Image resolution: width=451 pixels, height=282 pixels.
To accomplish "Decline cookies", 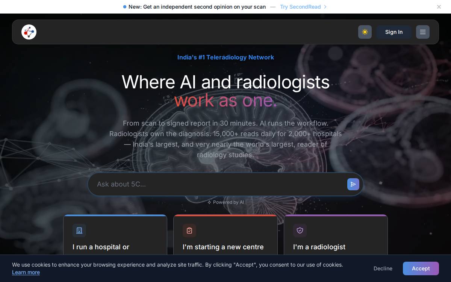I will (x=383, y=268).
